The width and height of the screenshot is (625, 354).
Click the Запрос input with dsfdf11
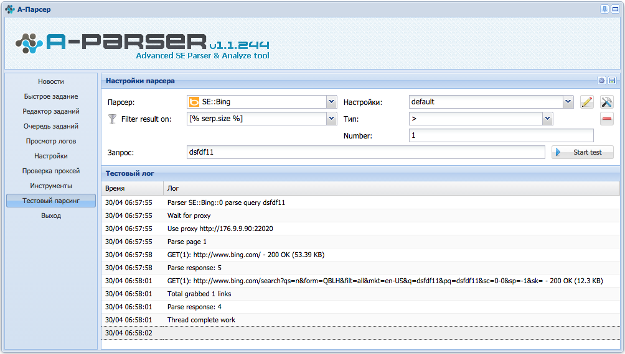365,152
